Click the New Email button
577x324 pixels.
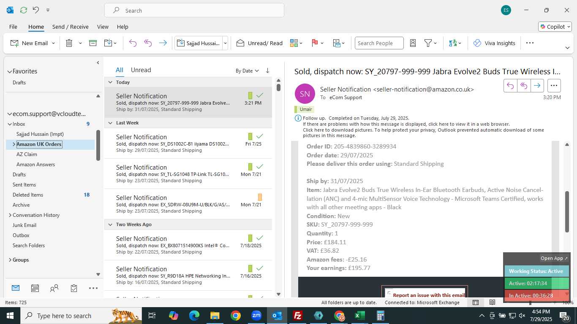click(29, 43)
